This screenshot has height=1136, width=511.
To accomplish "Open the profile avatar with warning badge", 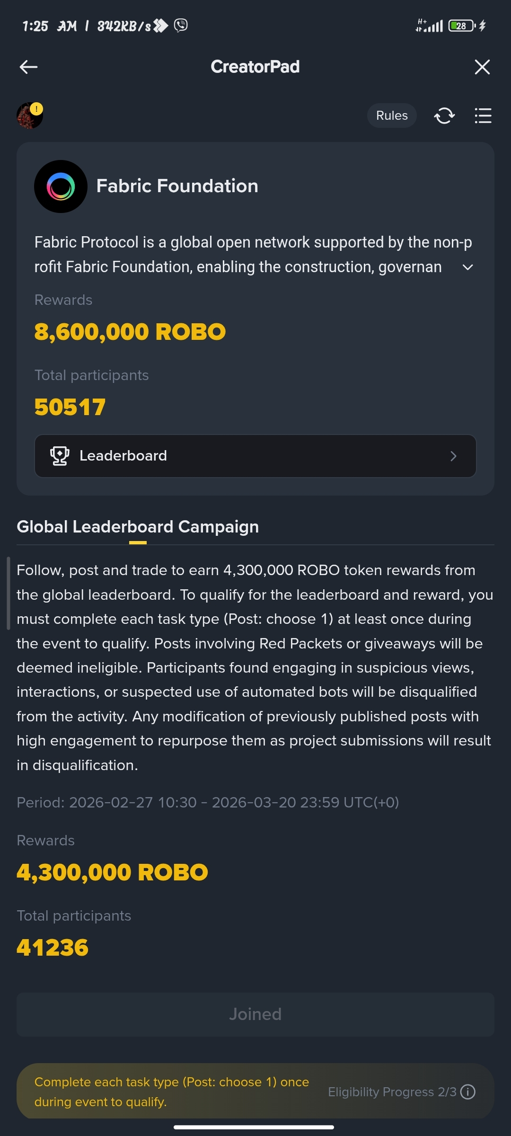I will [x=30, y=115].
